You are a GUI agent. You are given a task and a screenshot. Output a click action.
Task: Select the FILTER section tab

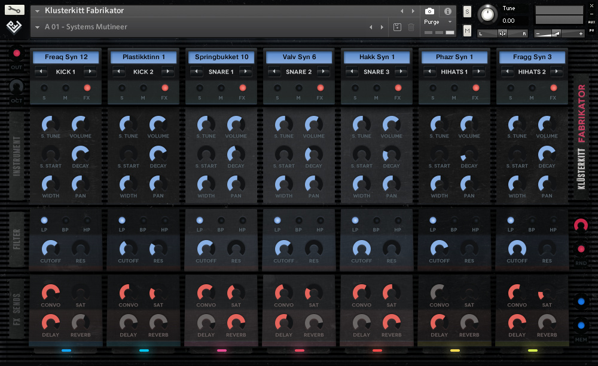[16, 239]
